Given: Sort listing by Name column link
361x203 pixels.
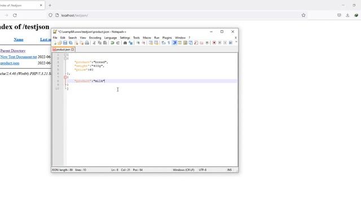Looking at the screenshot, I should click(x=19, y=39).
